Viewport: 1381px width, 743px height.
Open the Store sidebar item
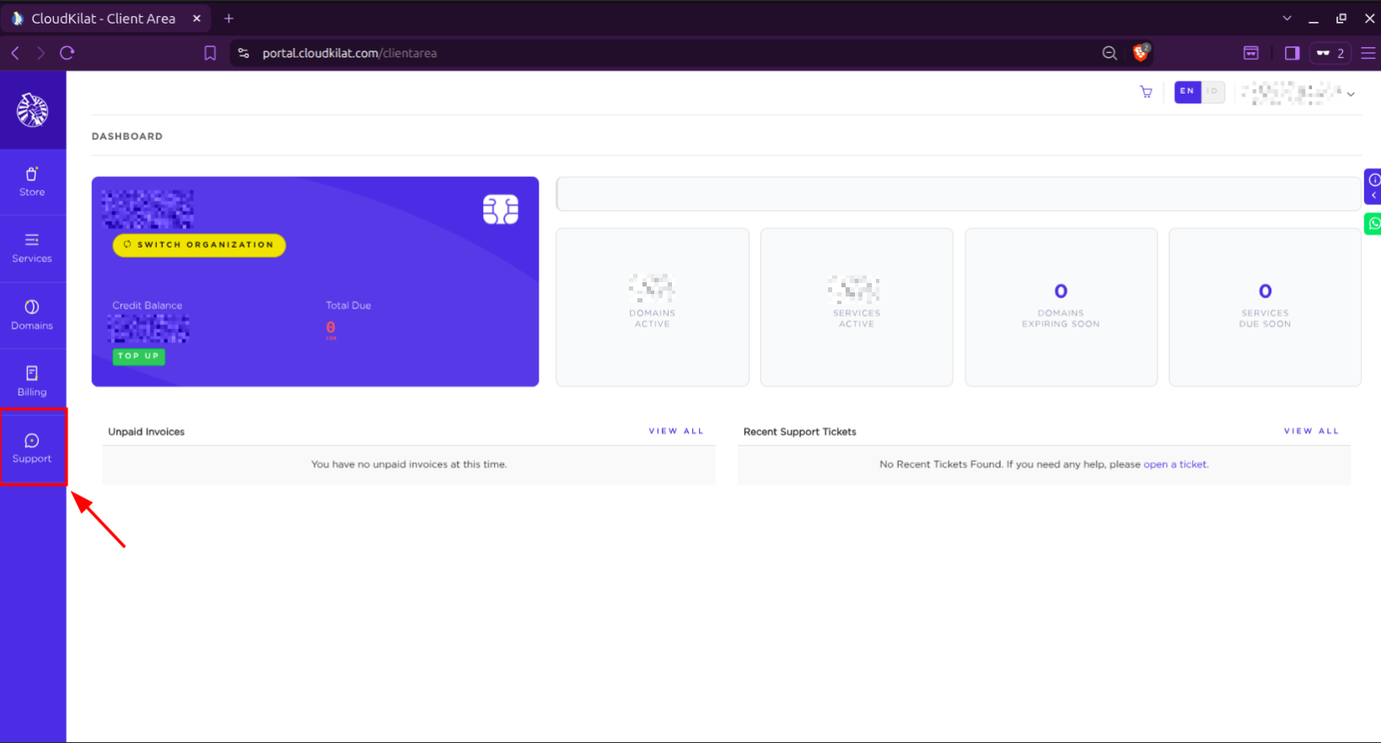[x=32, y=182]
